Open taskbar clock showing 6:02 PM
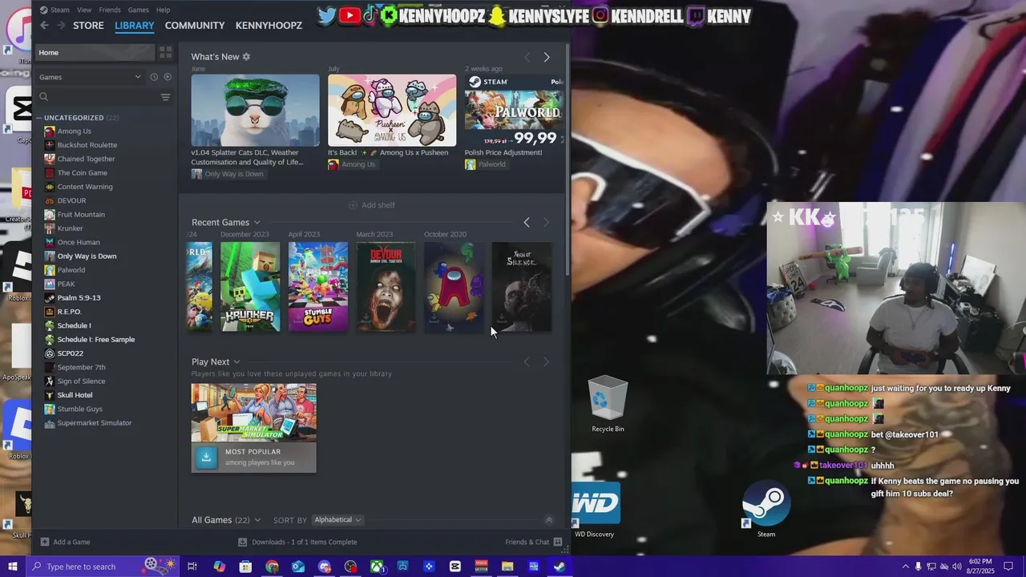Viewport: 1026px width, 577px height. tap(980, 567)
